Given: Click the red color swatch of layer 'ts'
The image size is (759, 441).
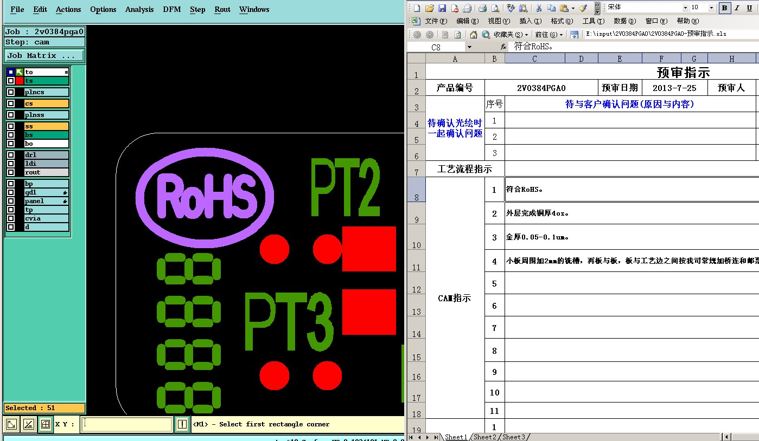Looking at the screenshot, I should pyautogui.click(x=20, y=81).
